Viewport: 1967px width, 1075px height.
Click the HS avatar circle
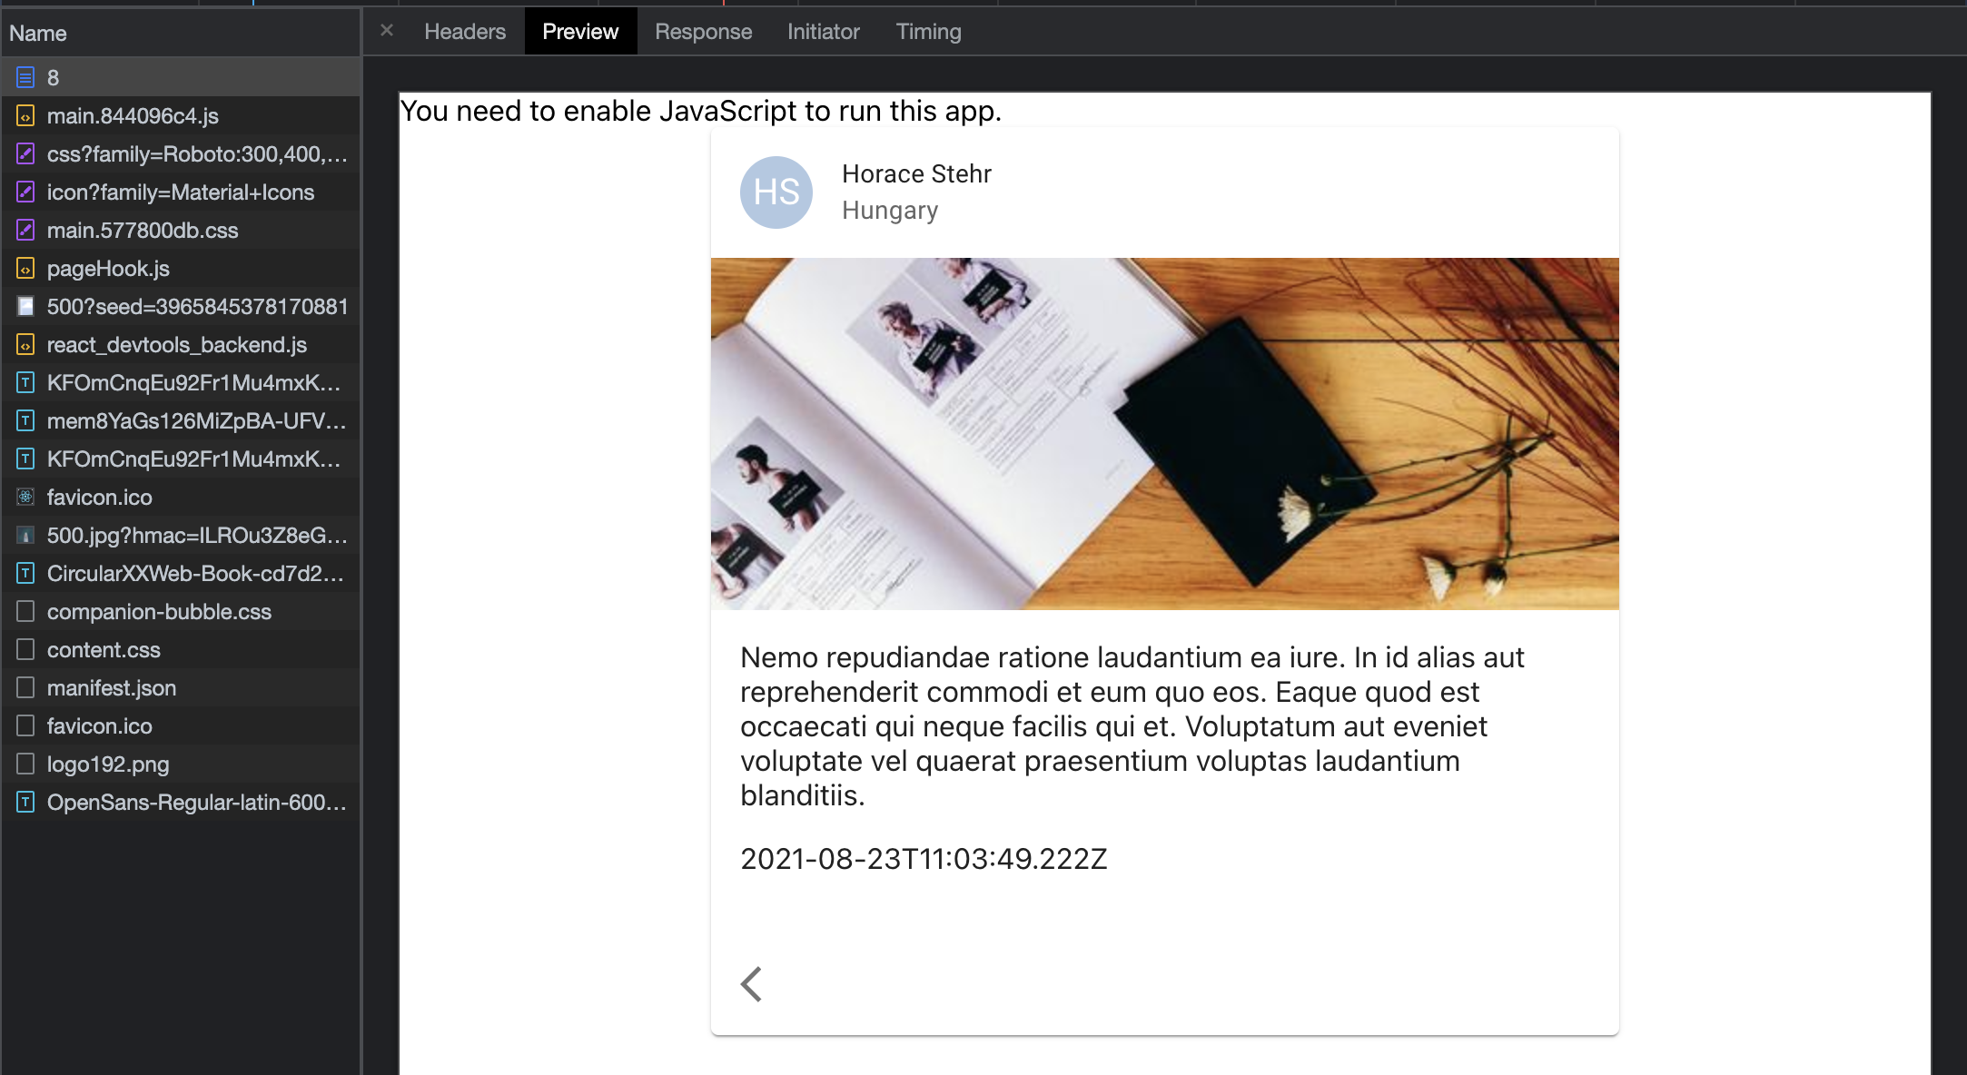point(776,192)
